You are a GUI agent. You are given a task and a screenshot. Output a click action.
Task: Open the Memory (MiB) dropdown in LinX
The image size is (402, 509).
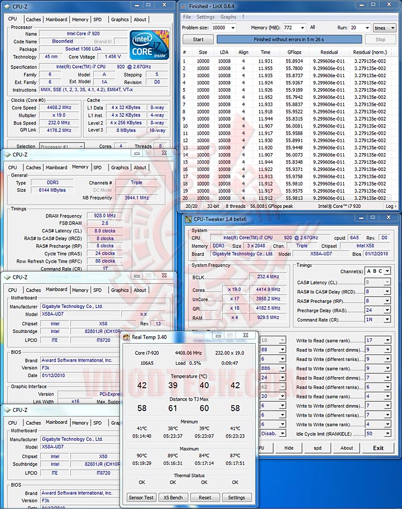[x=302, y=28]
